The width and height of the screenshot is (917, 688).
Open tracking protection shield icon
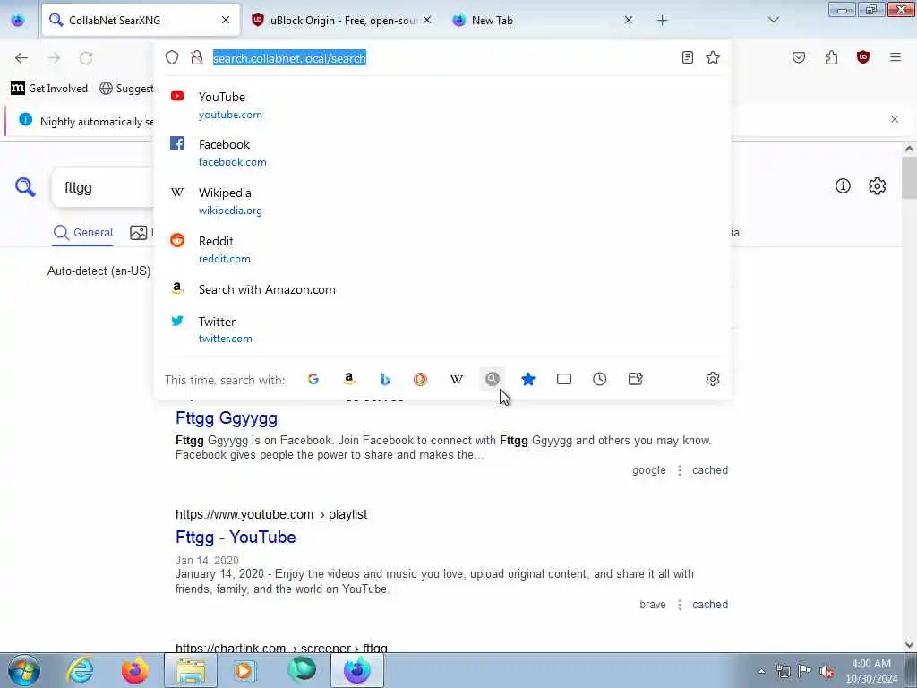point(171,57)
